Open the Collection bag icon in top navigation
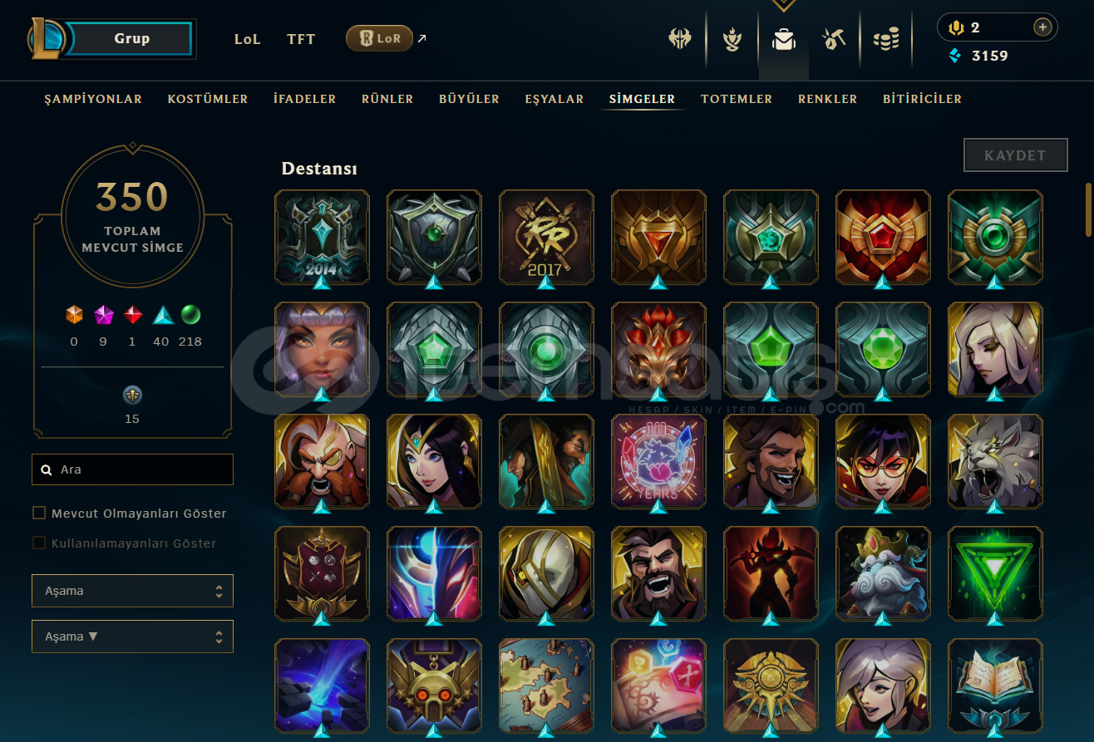The height and width of the screenshot is (742, 1094). coord(783,39)
